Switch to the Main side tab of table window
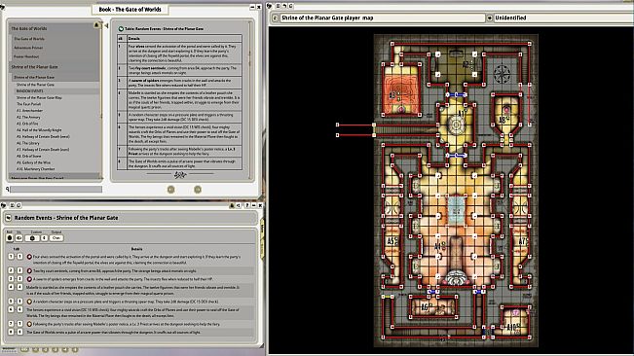This screenshot has height=356, width=634. (262, 230)
